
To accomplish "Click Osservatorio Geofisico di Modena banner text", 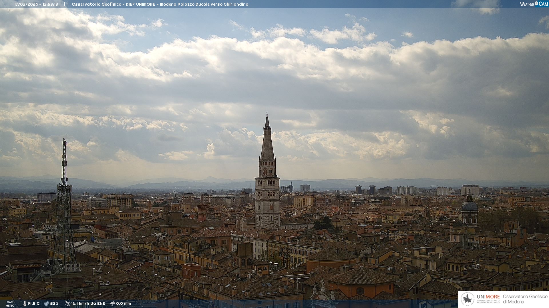I will [x=525, y=299].
